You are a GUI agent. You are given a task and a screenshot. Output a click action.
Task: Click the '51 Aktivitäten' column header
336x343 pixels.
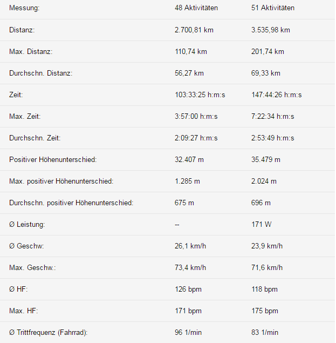(273, 9)
